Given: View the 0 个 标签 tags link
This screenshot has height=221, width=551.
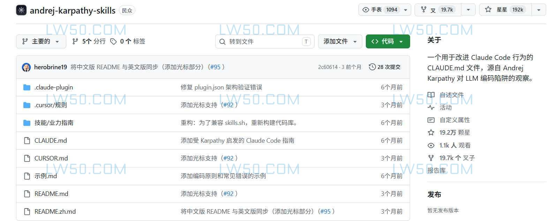Looking at the screenshot, I should click(128, 41).
